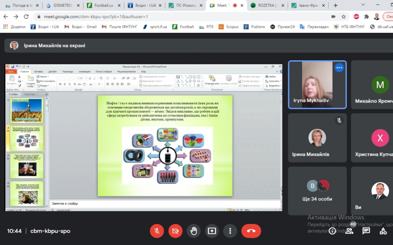
Task: Click the Ірина Михайлів participant tile
Action: 317,138
